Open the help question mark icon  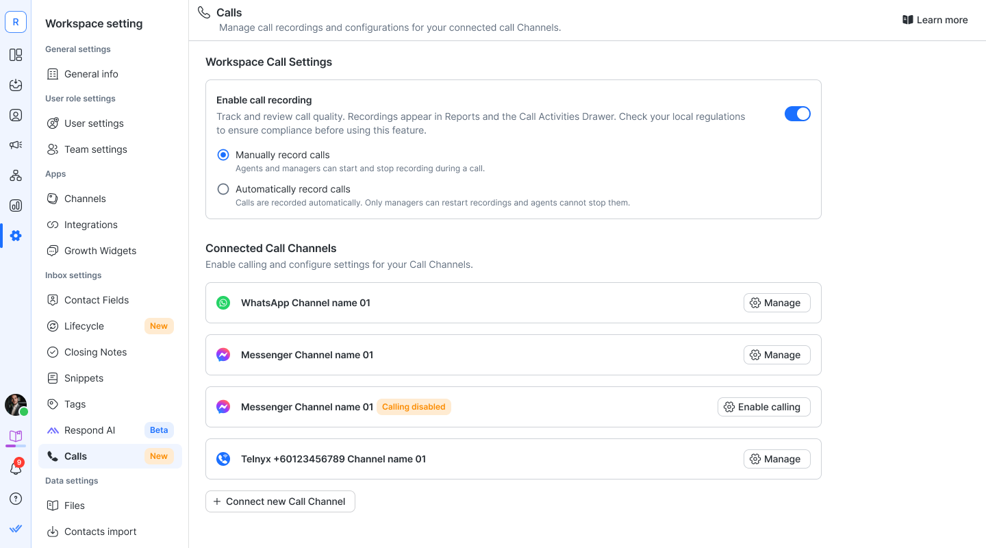pyautogui.click(x=16, y=499)
